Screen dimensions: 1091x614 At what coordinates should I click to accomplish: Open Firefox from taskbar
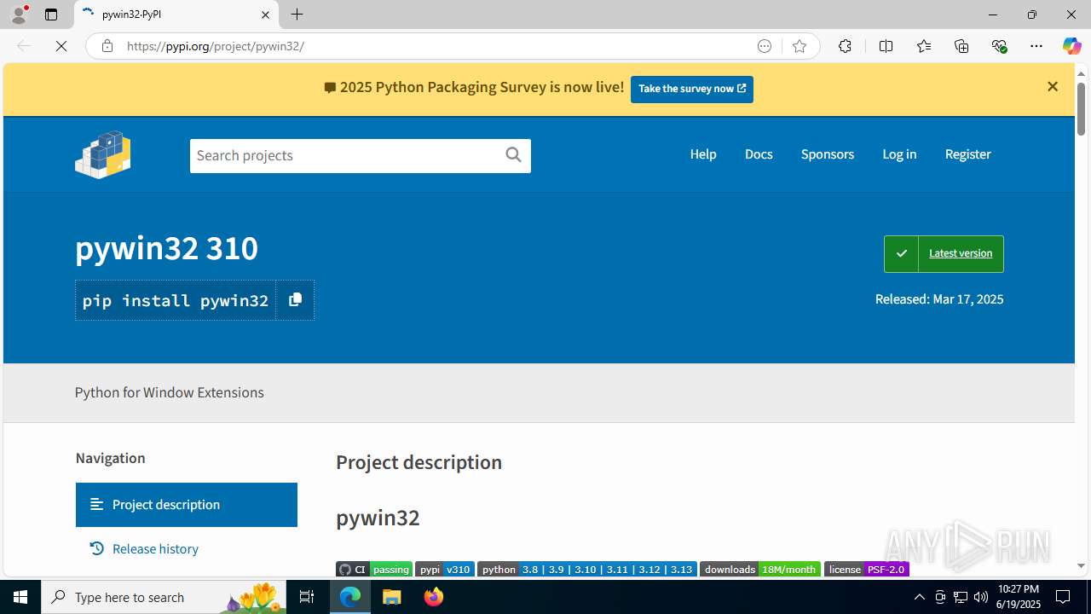[433, 597]
